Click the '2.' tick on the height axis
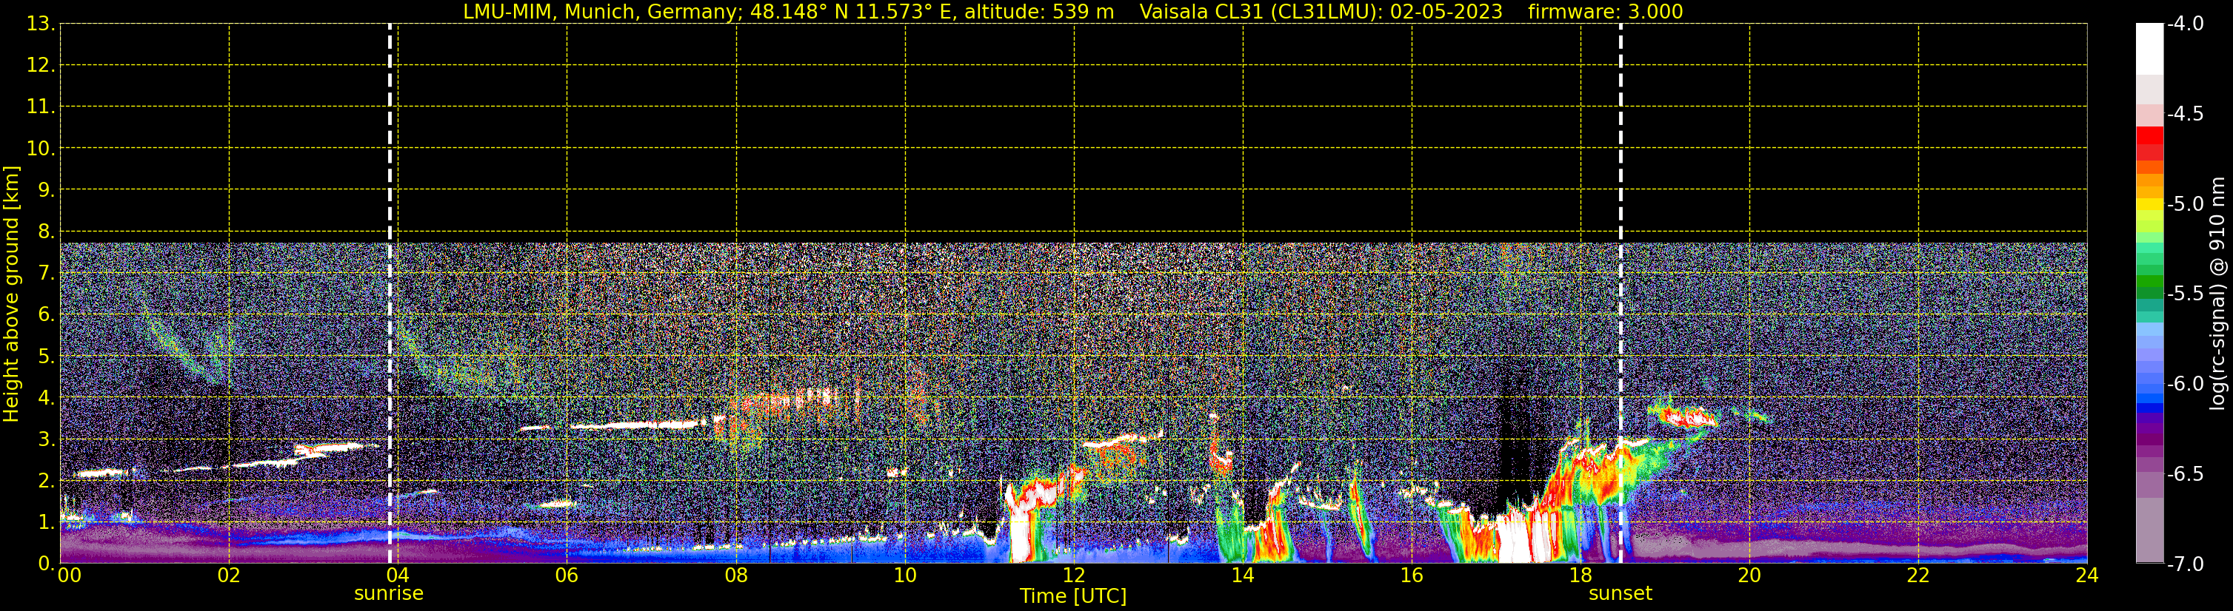The image size is (2233, 611). [x=45, y=482]
